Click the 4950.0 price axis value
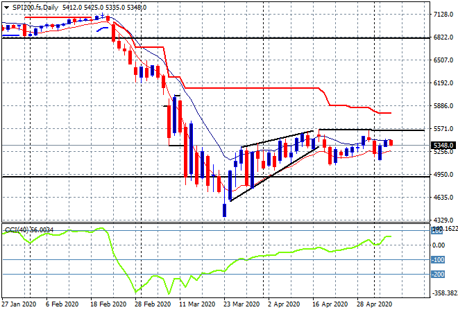Screen dimensions: 458x312 443,175
